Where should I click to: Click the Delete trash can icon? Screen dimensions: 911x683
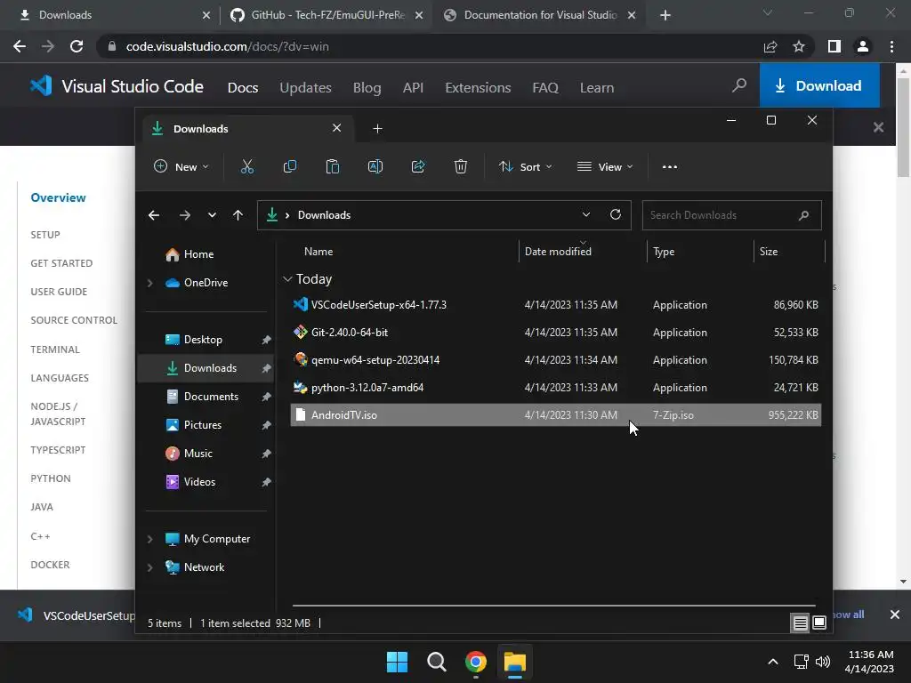[x=461, y=166]
